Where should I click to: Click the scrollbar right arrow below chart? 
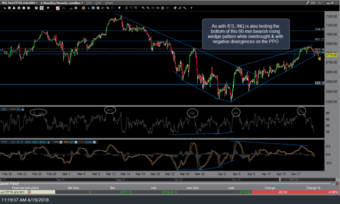point(337,180)
